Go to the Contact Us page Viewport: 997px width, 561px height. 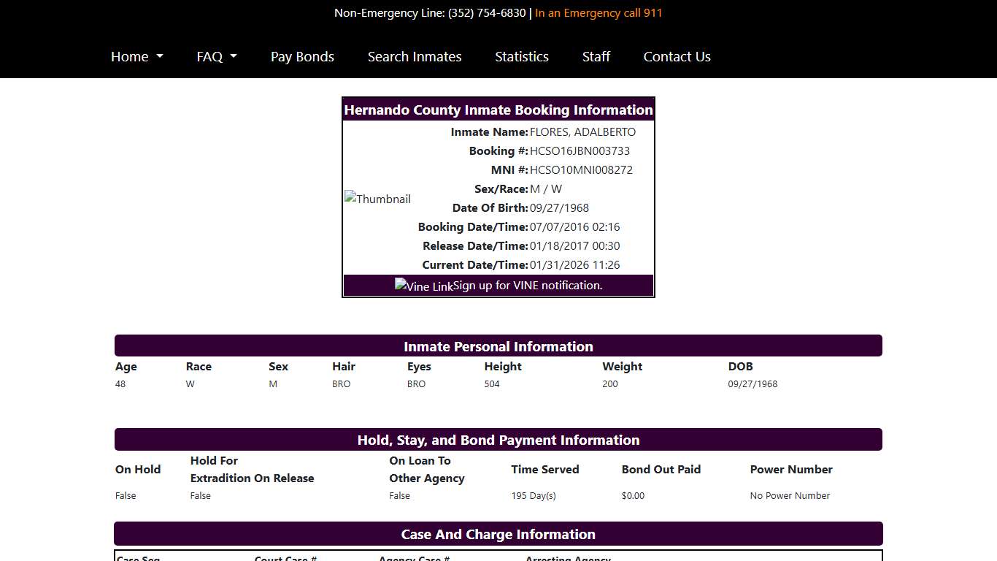pos(677,56)
